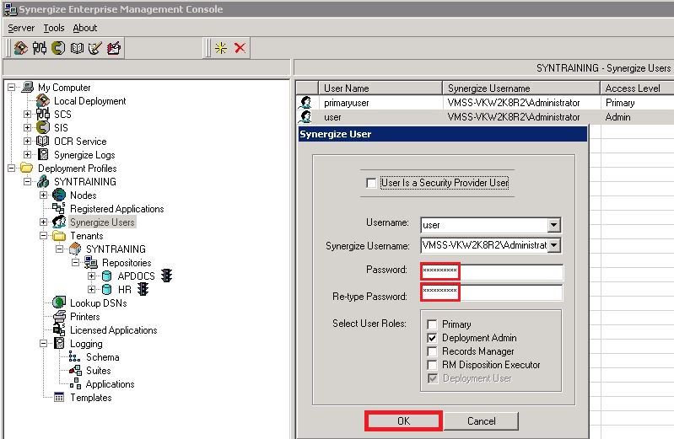Collapse the Tenants tree node
Viewport: 674px width, 439px height.
43,235
